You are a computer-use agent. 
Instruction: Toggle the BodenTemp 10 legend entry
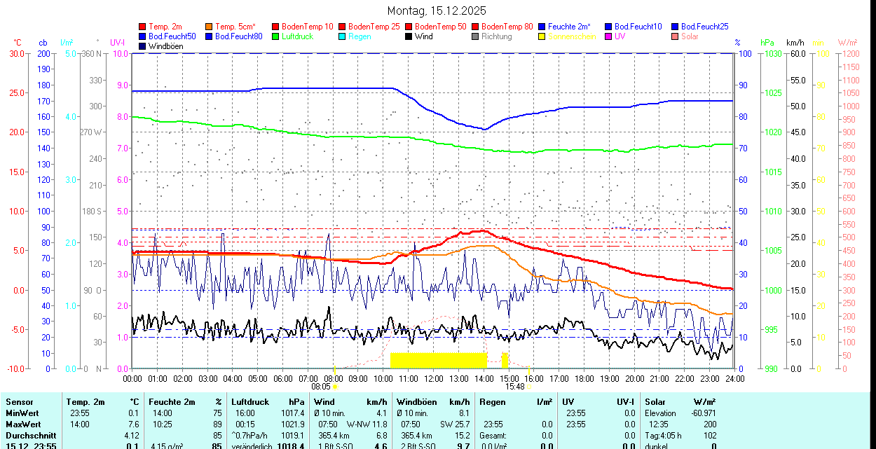(x=307, y=27)
